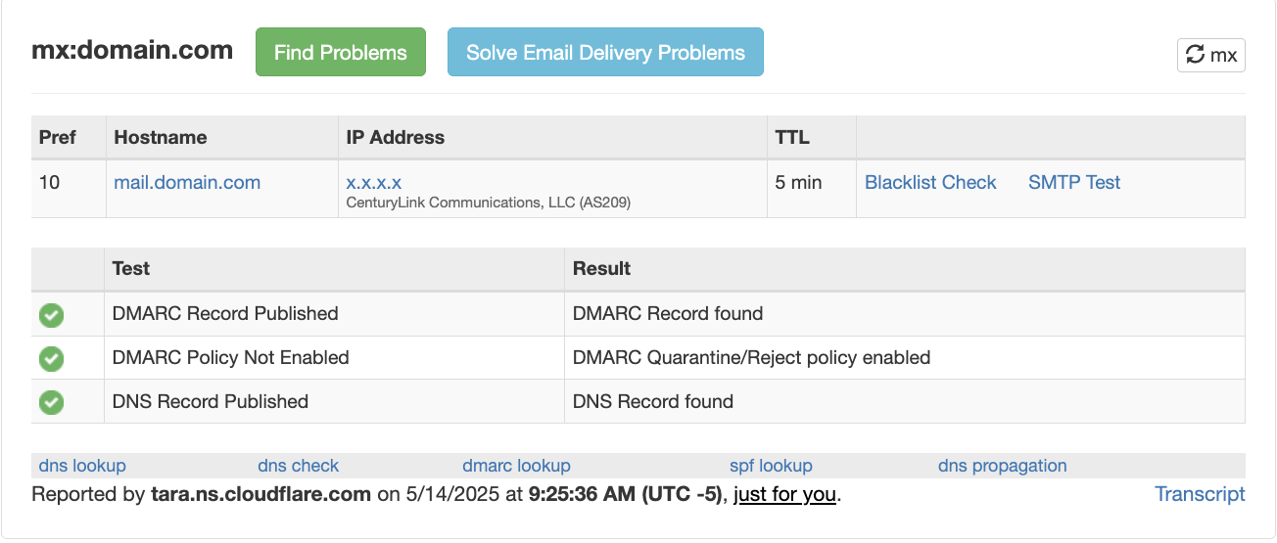Viewport: 1277px width, 543px height.
Task: Open the mail.domain.com hostname link
Action: 187,183
